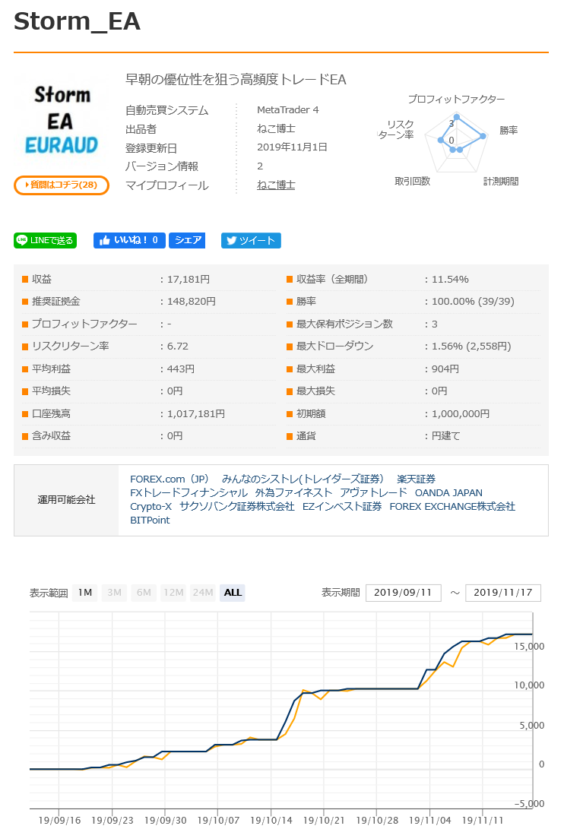The image size is (564, 829).
Task: Send via the LINEで送る button
Action: tap(46, 241)
